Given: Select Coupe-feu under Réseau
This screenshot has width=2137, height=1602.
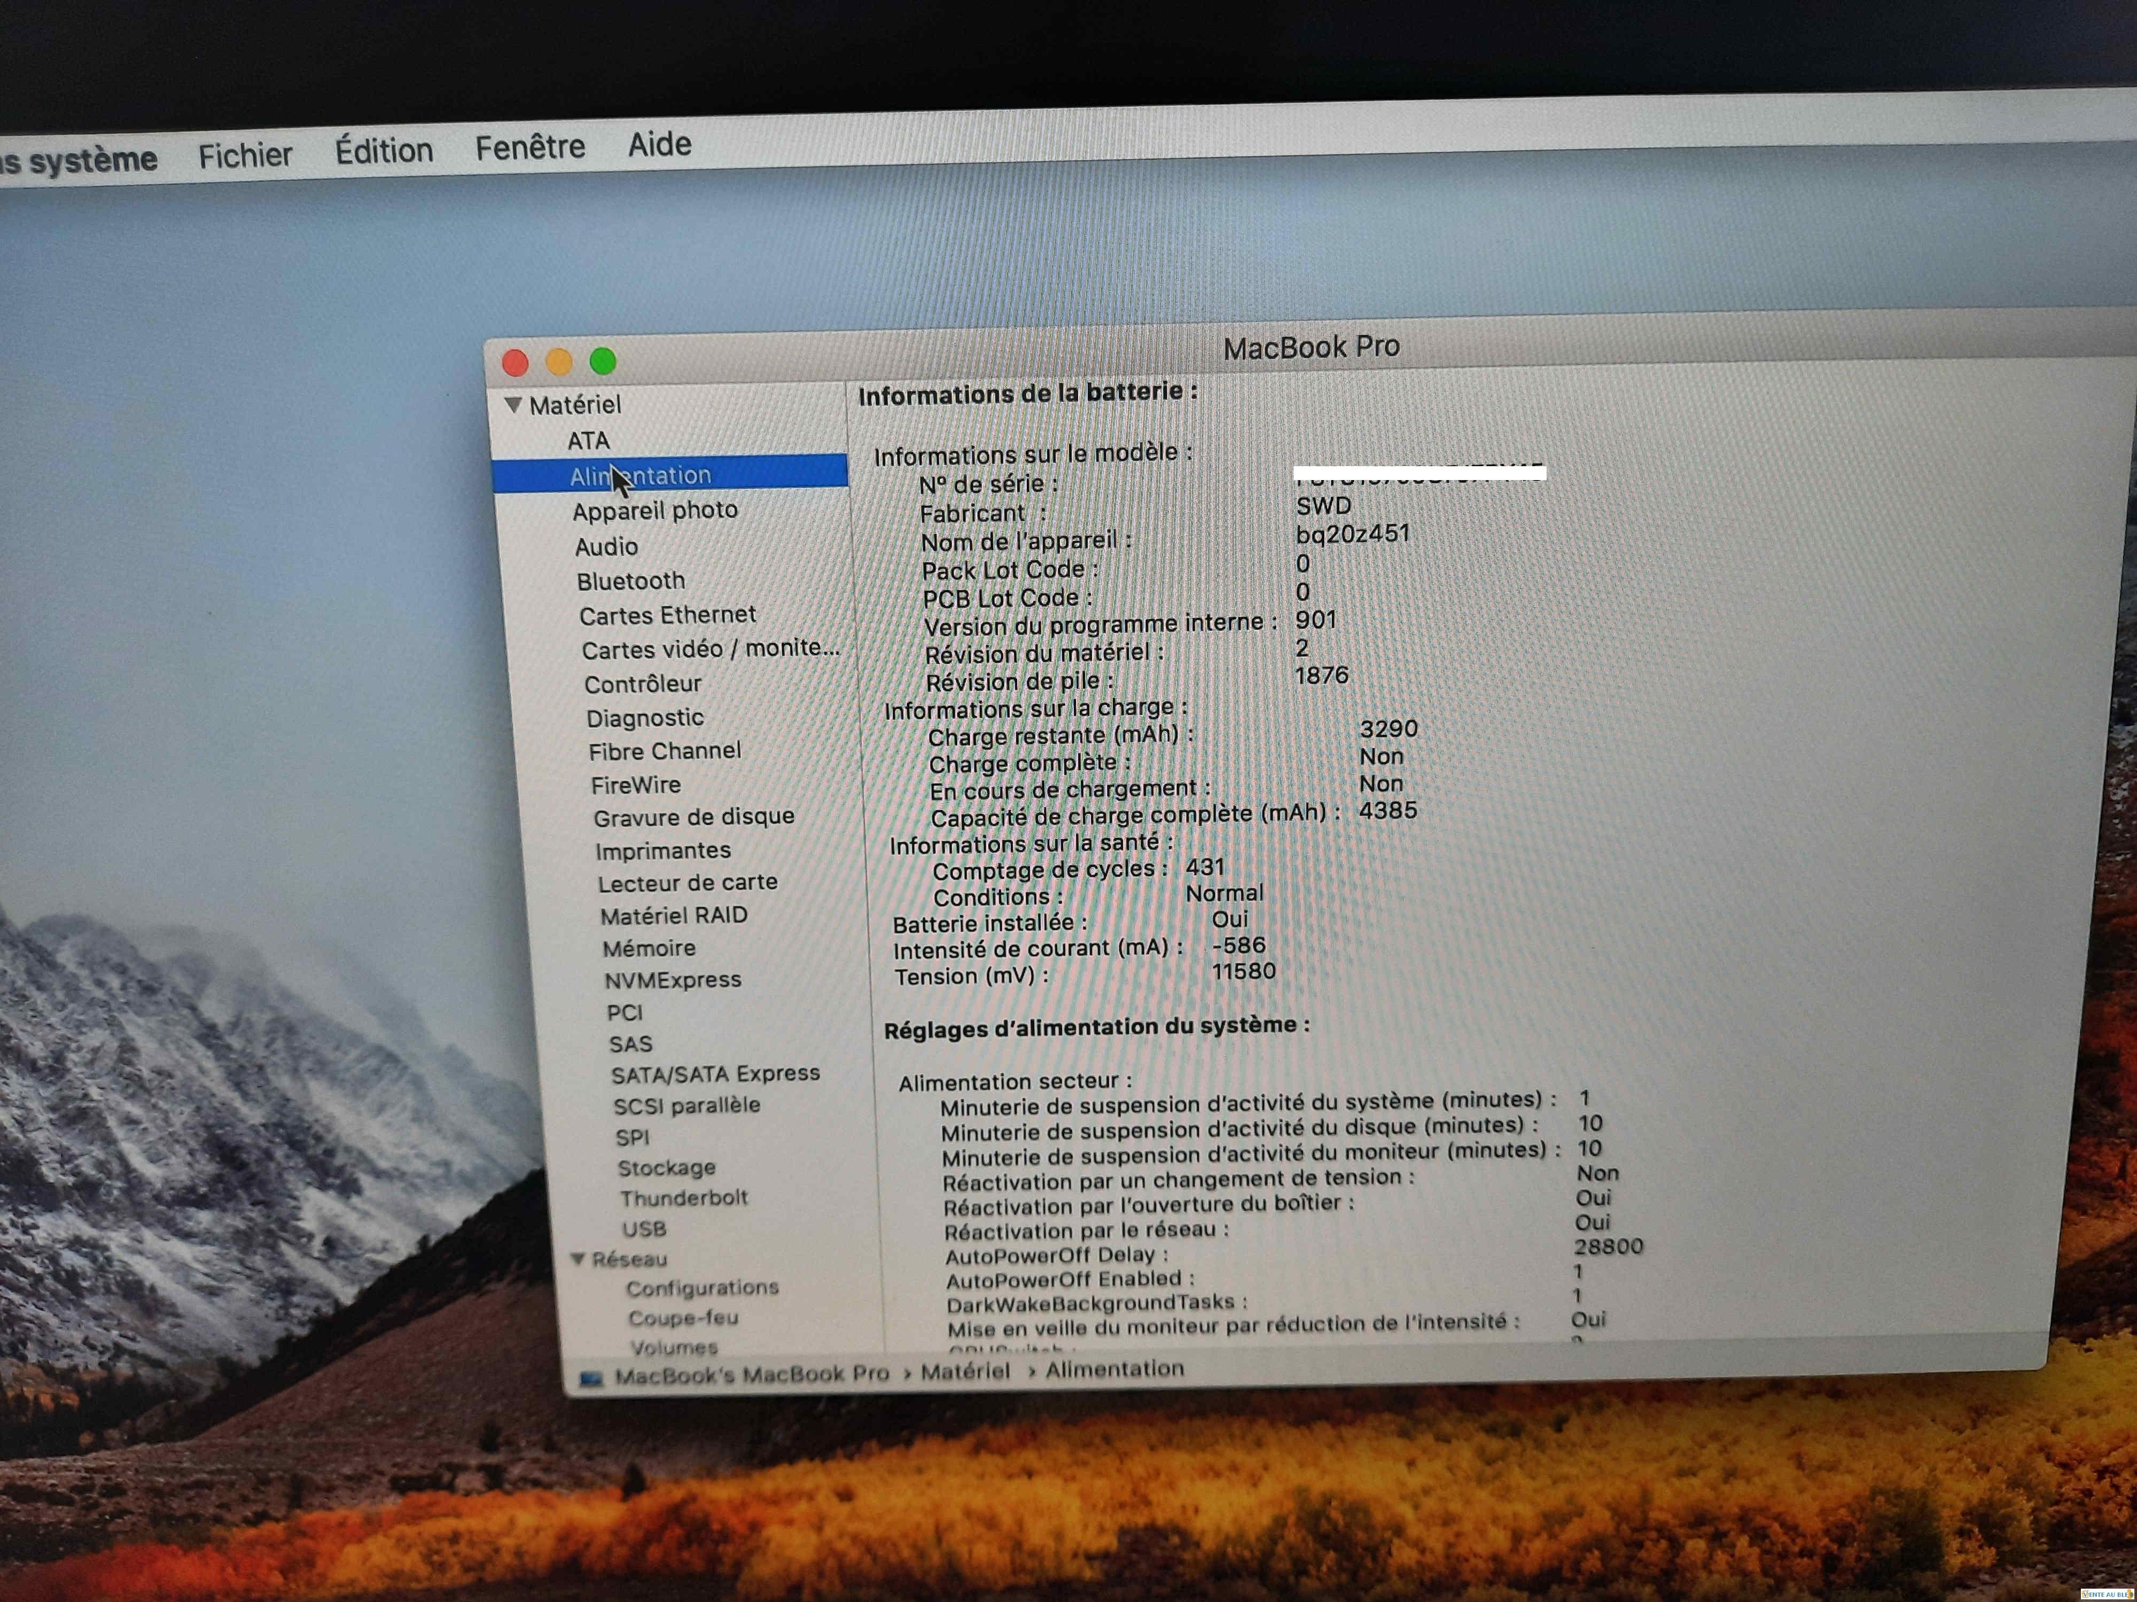Looking at the screenshot, I should [682, 1318].
